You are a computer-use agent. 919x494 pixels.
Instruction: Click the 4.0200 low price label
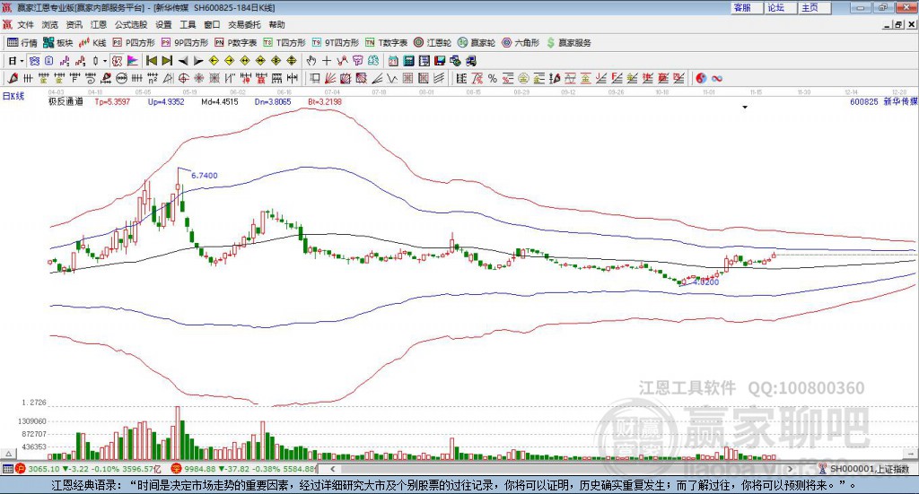pos(705,282)
